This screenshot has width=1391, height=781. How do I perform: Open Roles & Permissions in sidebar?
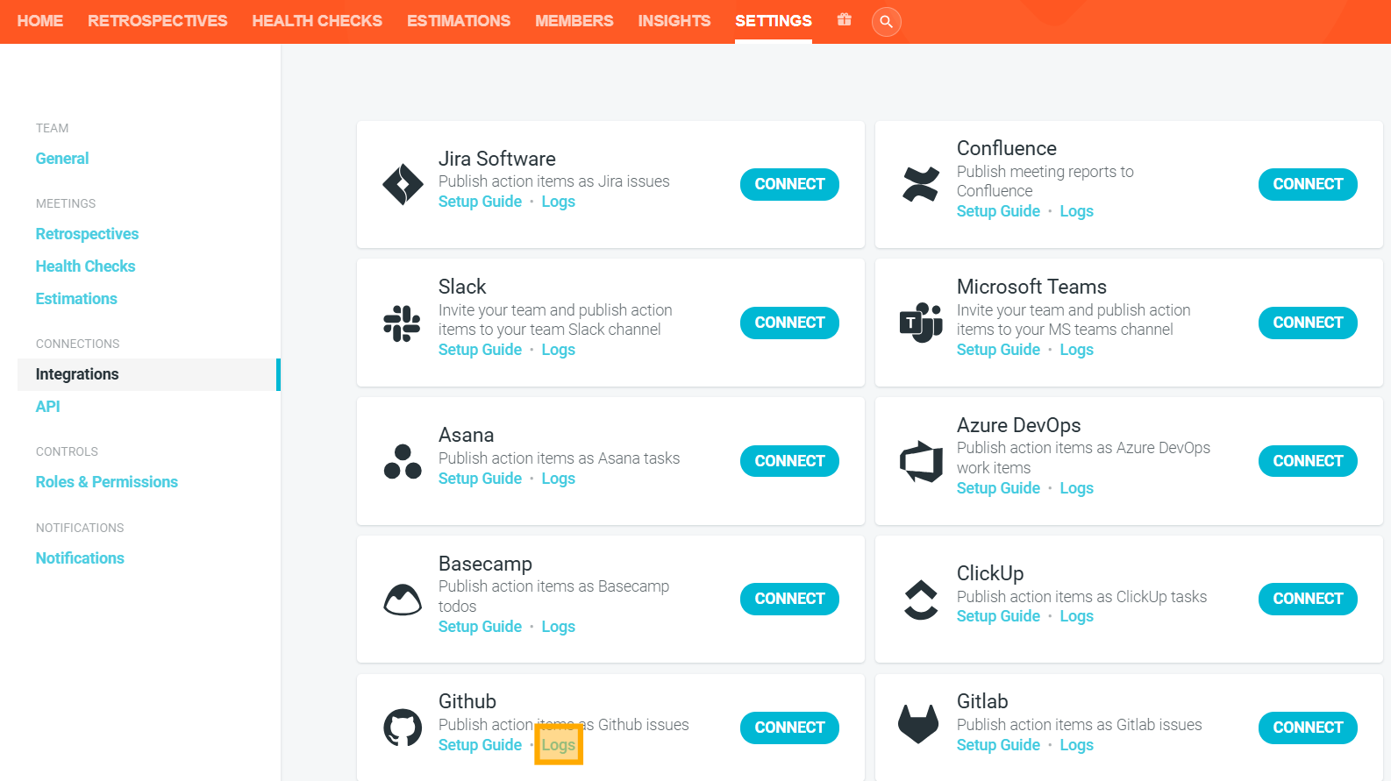(x=106, y=482)
